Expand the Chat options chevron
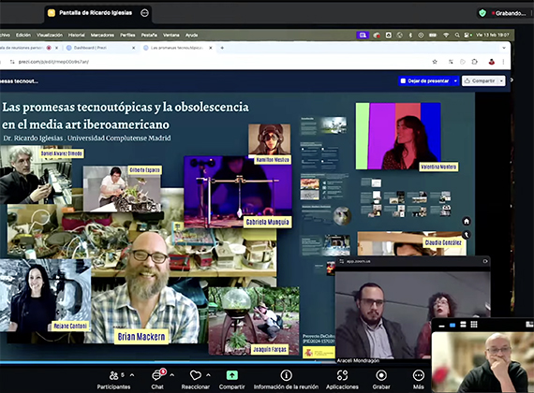Image resolution: width=534 pixels, height=393 pixels. [172, 375]
